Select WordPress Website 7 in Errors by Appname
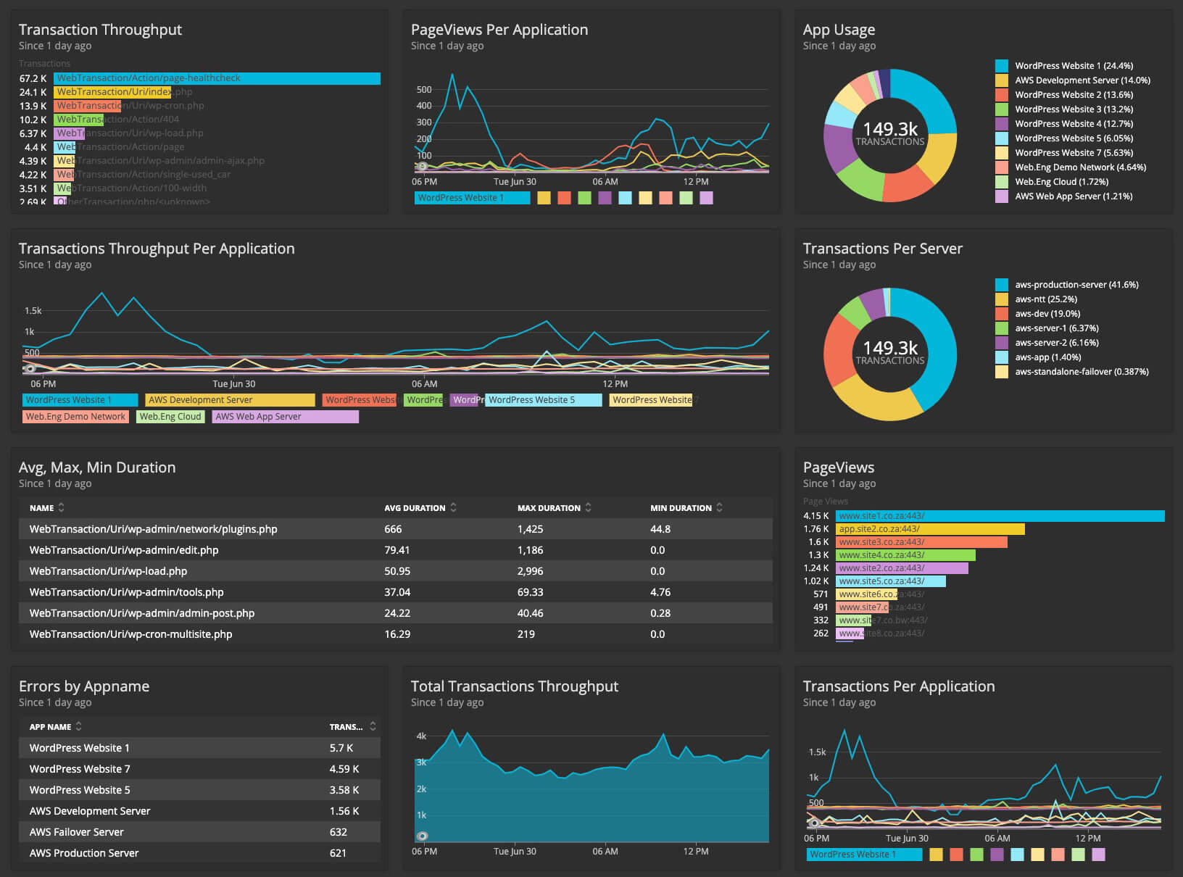Viewport: 1183px width, 877px height. click(199, 769)
